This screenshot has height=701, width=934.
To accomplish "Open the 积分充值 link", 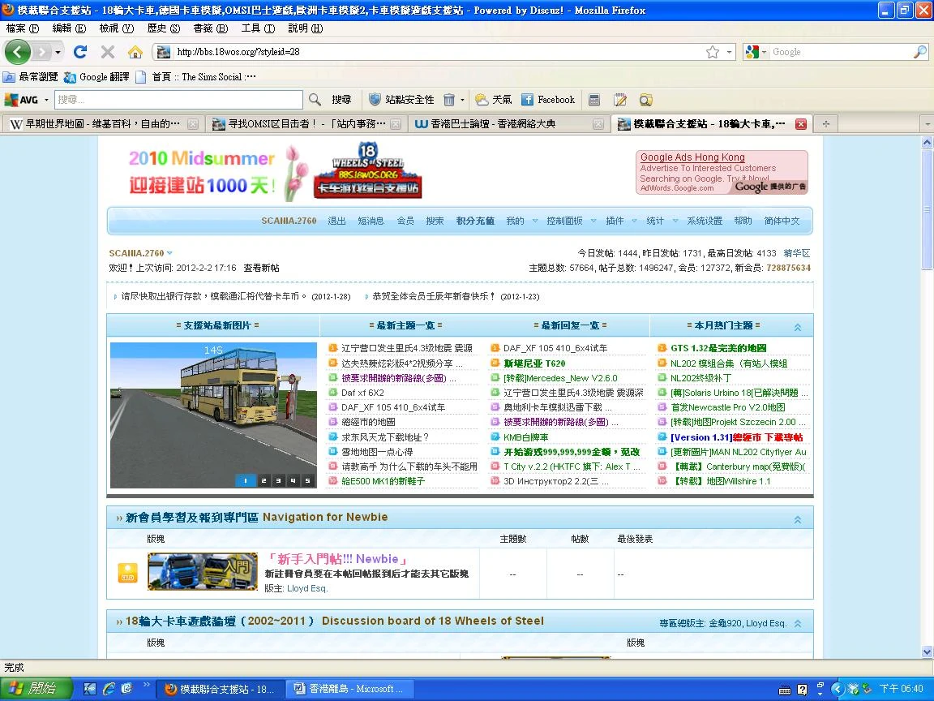I will tap(475, 221).
